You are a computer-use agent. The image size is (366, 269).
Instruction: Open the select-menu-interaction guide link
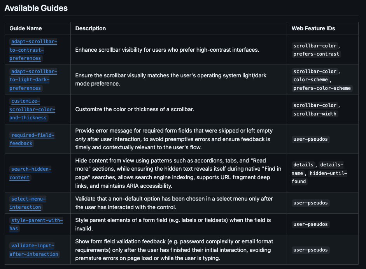pos(28,203)
